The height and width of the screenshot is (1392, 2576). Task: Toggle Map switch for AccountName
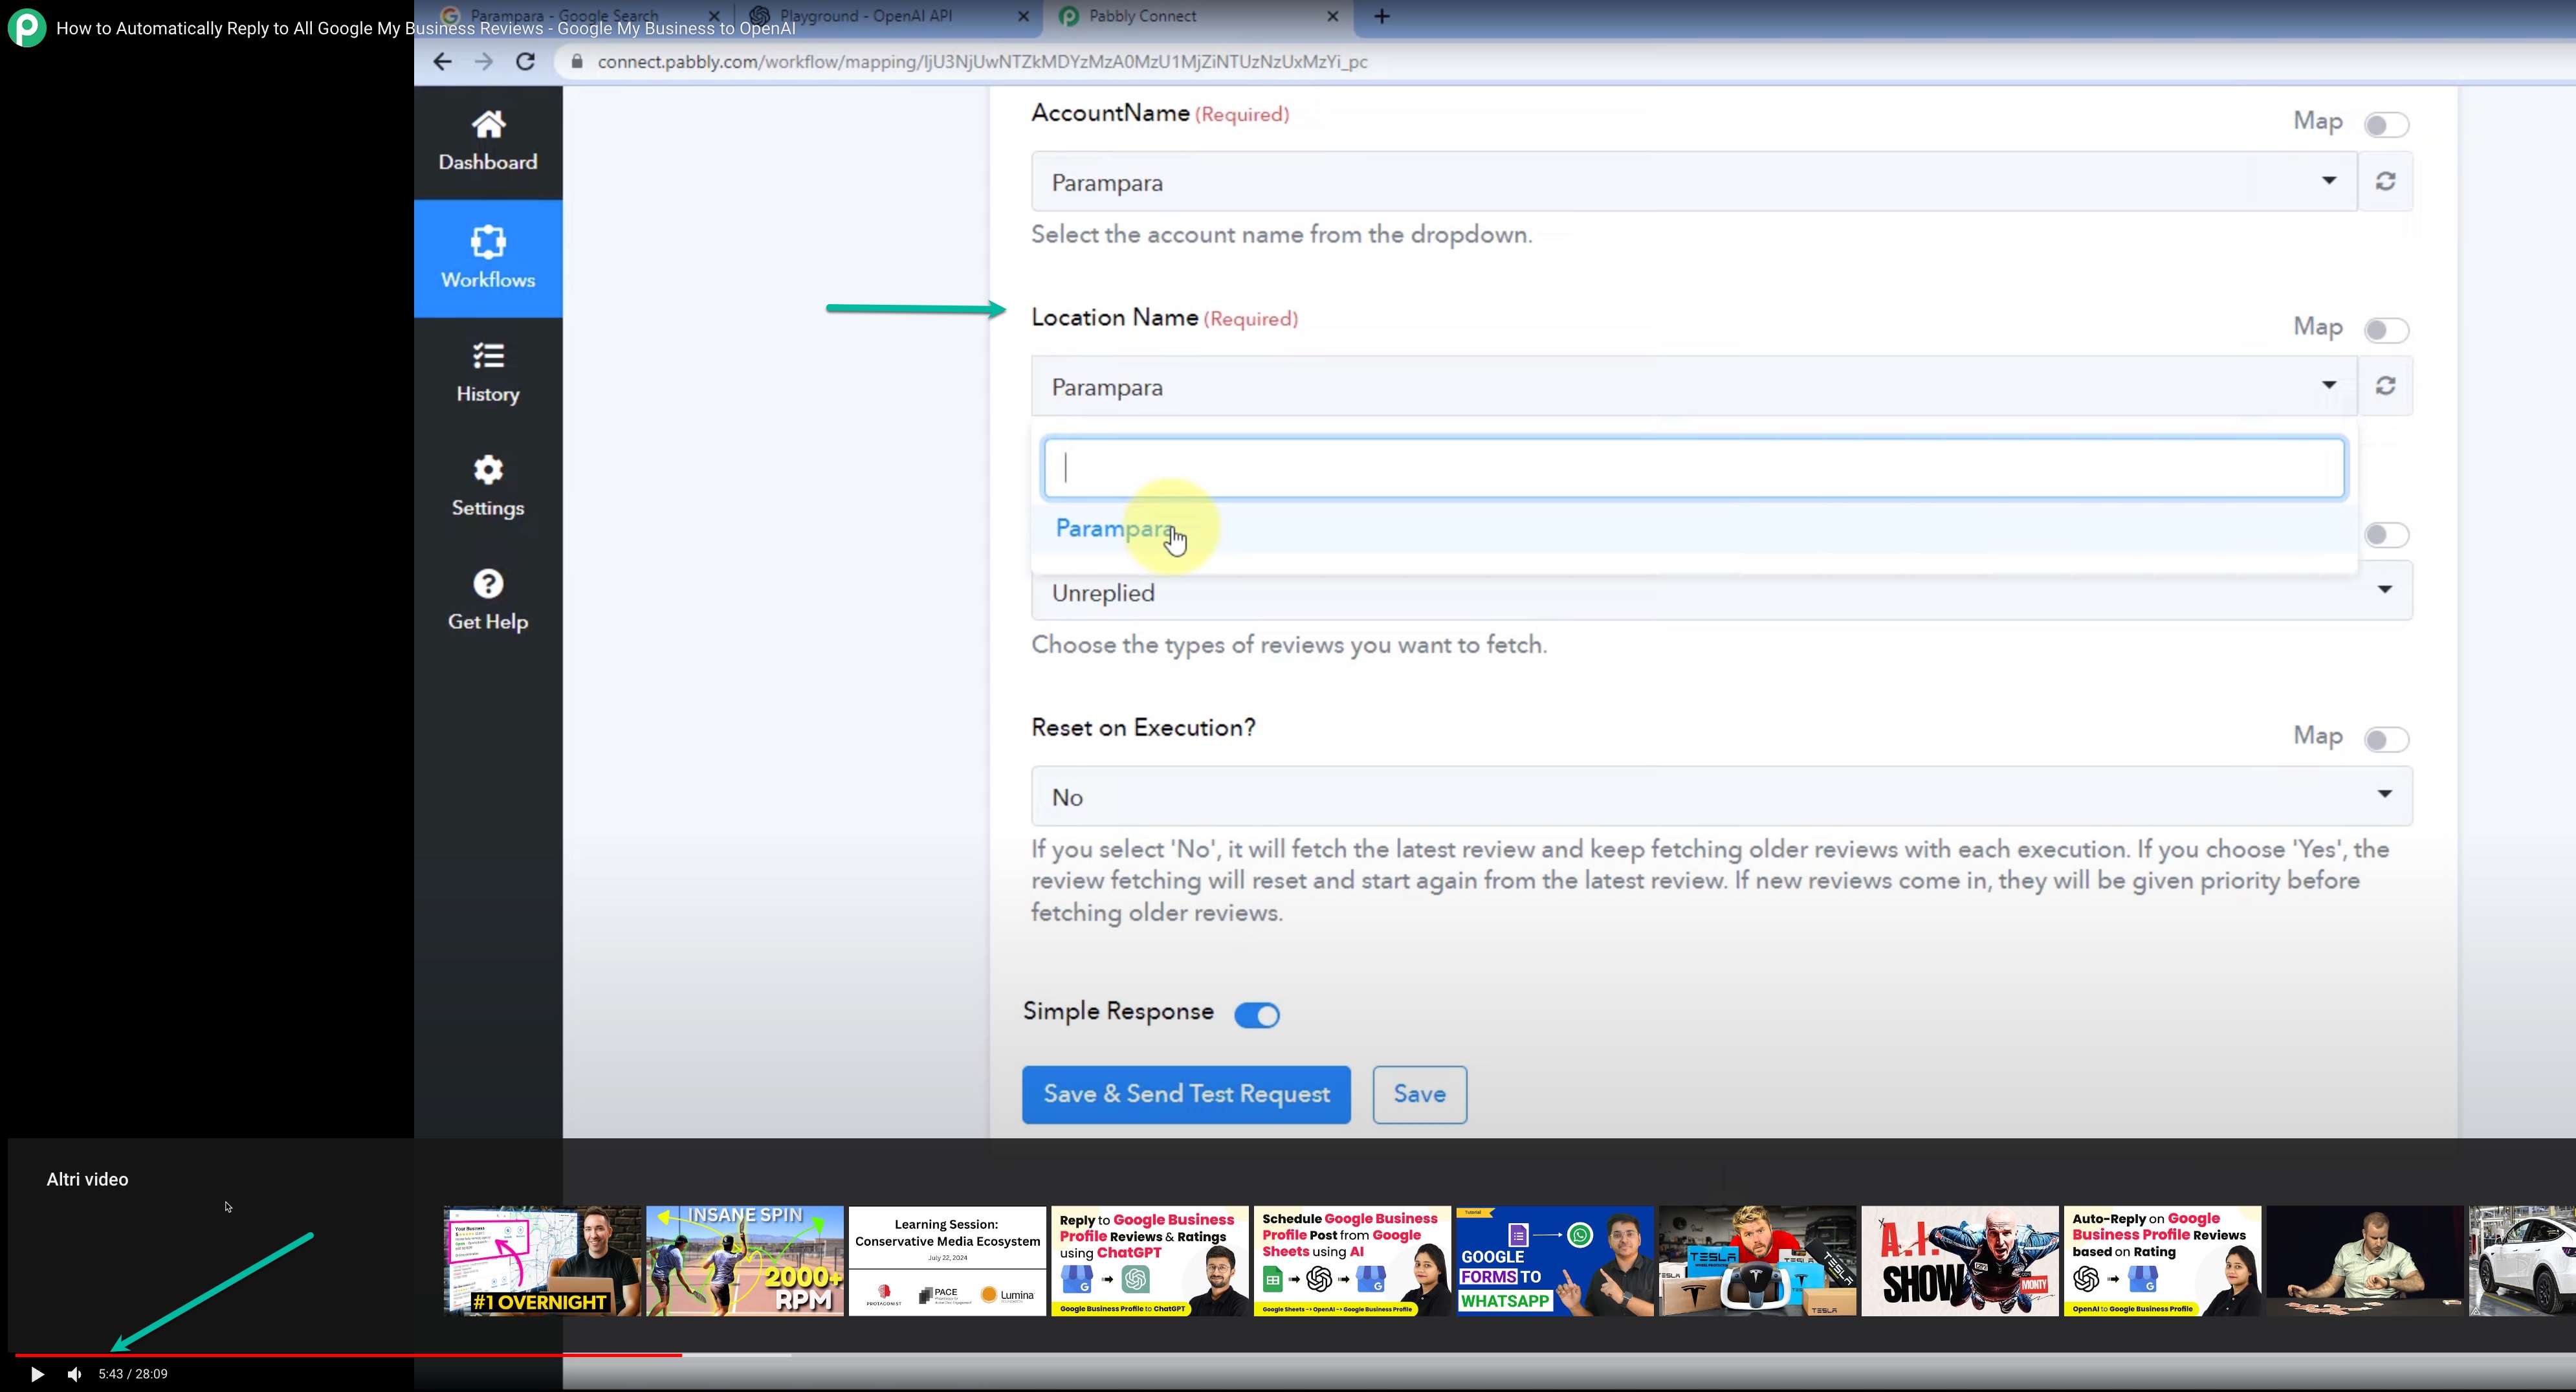click(2386, 125)
